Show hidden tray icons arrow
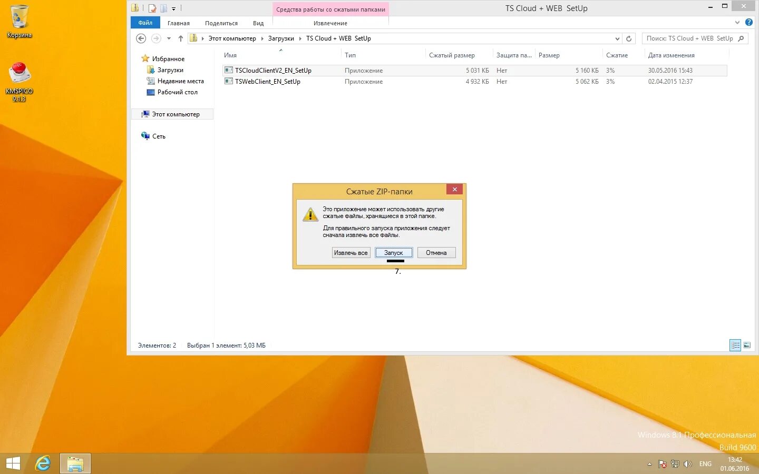 pyautogui.click(x=649, y=464)
